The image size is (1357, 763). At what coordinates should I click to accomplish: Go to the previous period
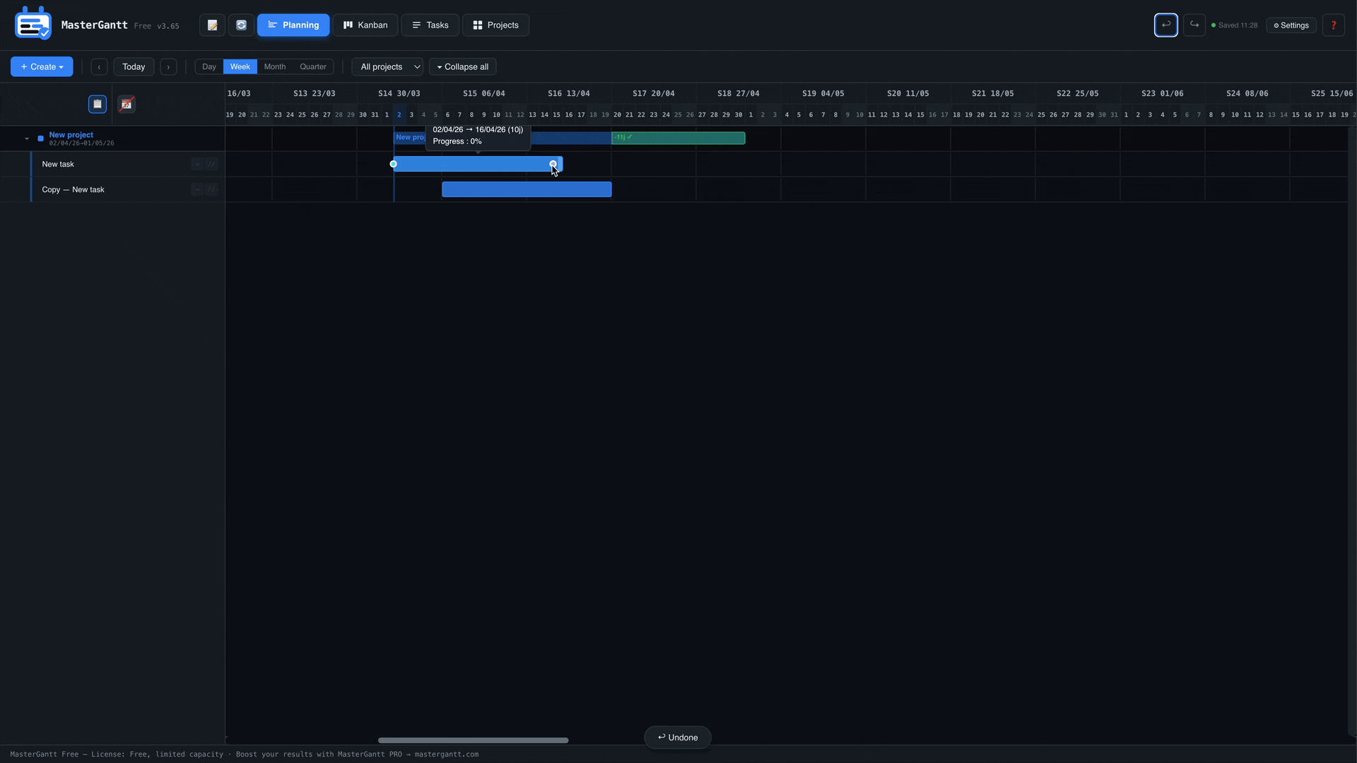pos(99,67)
